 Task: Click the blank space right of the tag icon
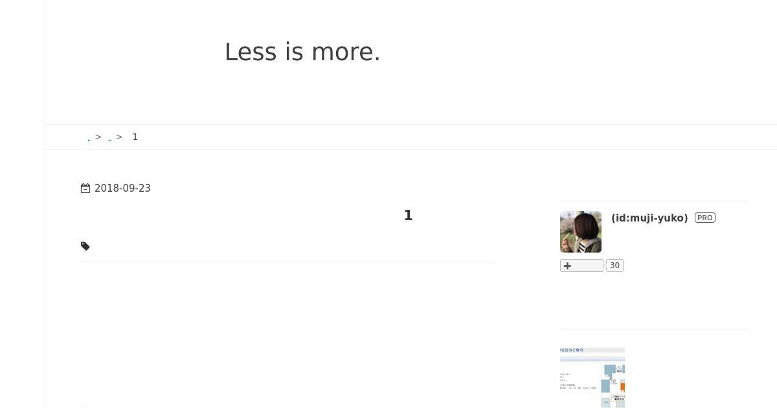click(293, 246)
